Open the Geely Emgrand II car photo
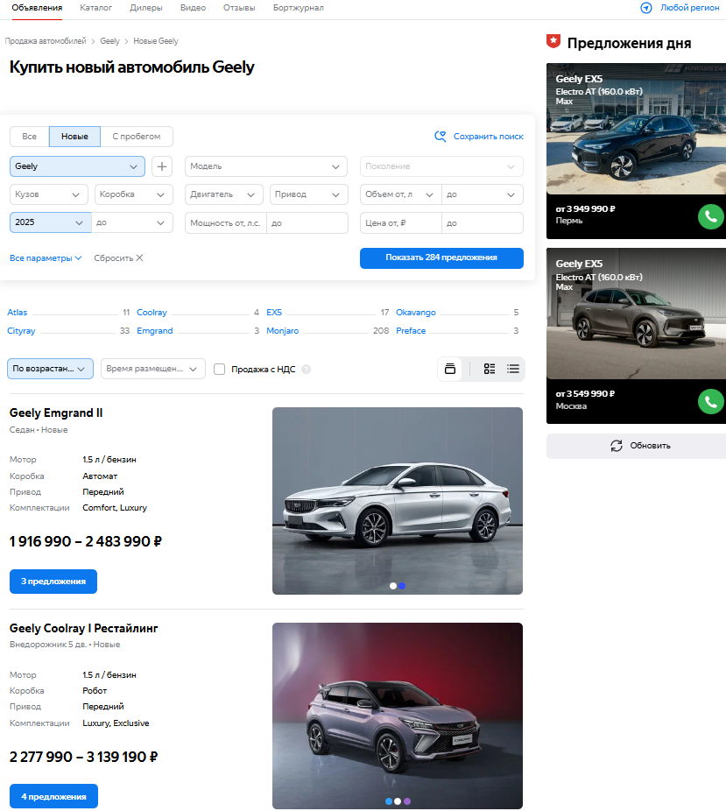This screenshot has width=726, height=811. pos(398,501)
